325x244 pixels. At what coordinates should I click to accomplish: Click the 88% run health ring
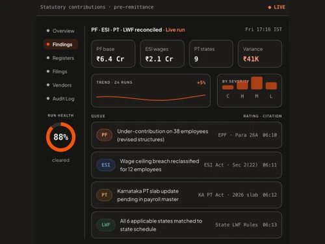[60, 137]
